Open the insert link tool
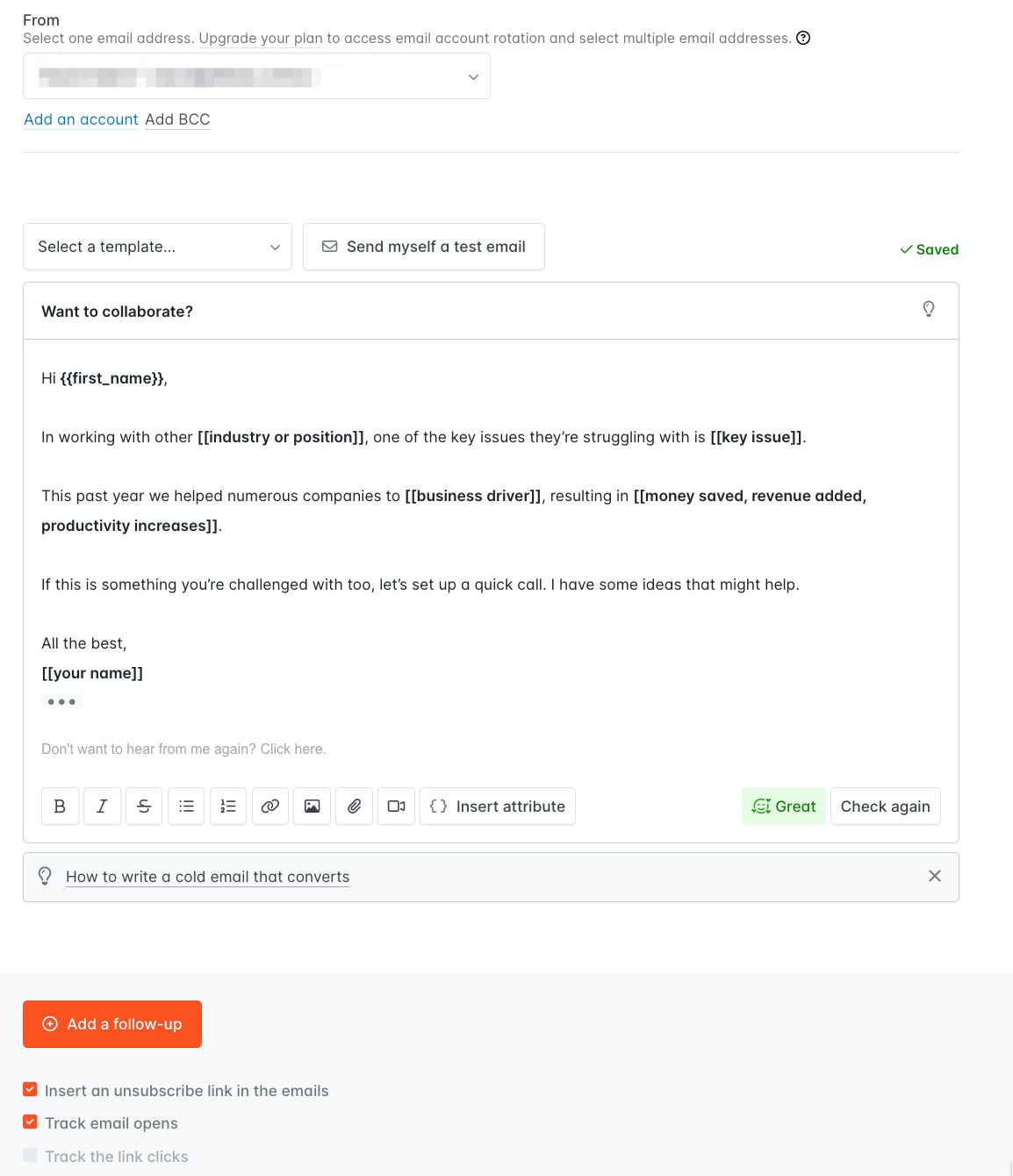The height and width of the screenshot is (1176, 1013). (269, 806)
